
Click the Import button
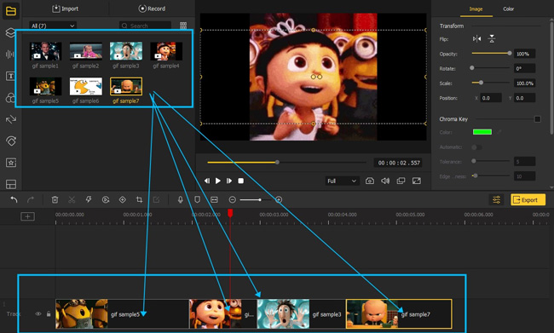point(66,9)
